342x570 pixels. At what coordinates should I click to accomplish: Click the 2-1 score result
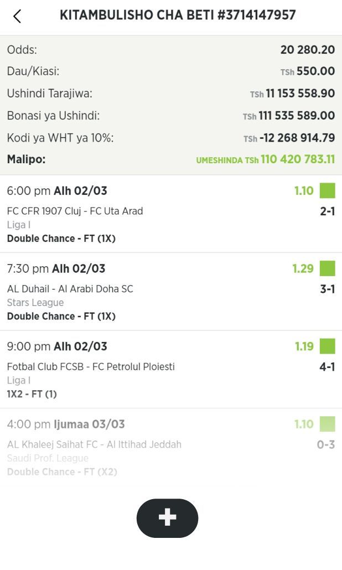pos(328,211)
